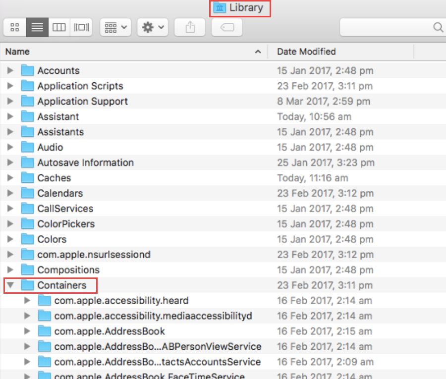The height and width of the screenshot is (379, 446).
Task: Expand the Caches folder
Action: [10, 178]
